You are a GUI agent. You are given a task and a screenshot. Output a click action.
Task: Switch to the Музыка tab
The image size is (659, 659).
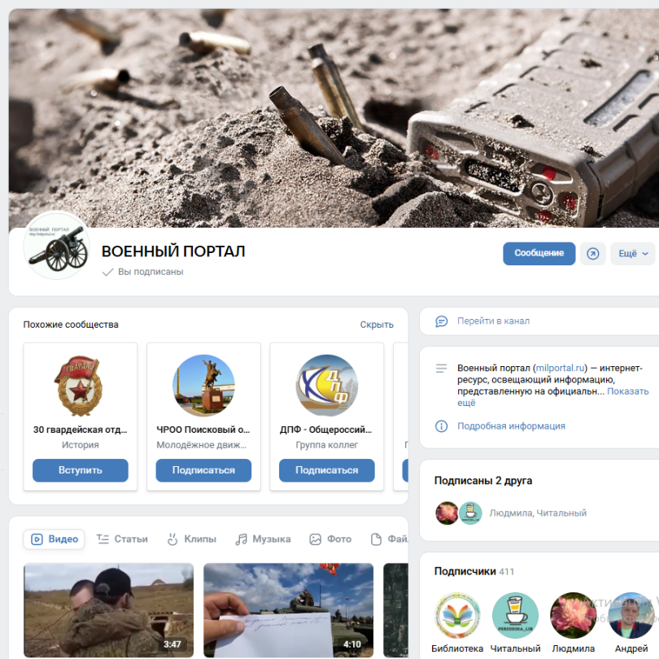pos(263,539)
